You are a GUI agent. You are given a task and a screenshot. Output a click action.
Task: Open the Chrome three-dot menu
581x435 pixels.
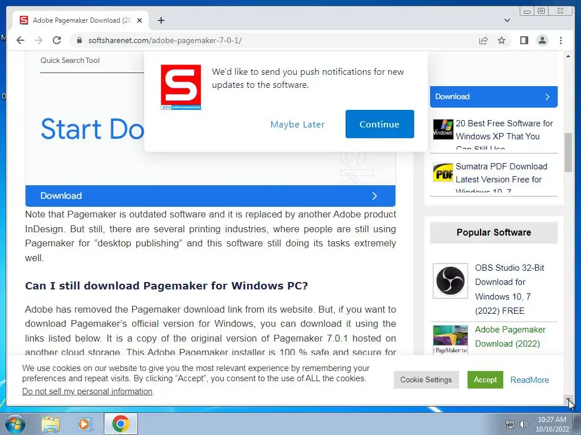[x=561, y=40]
